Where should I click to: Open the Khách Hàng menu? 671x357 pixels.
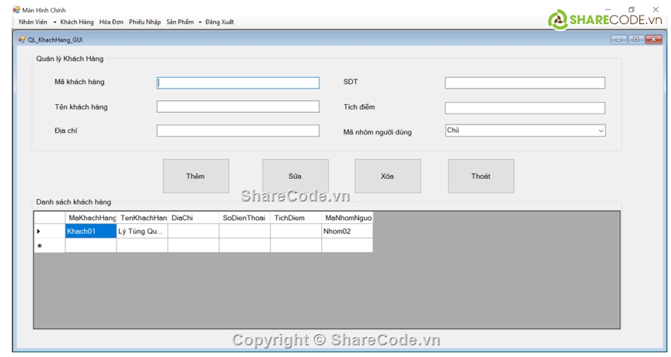(x=77, y=22)
